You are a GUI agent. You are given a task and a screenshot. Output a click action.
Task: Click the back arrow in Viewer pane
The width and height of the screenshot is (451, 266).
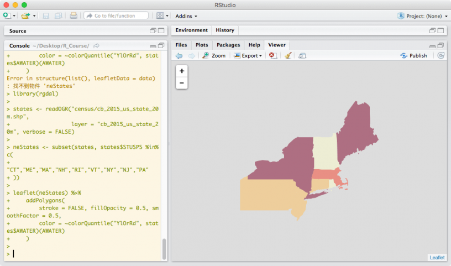point(179,56)
